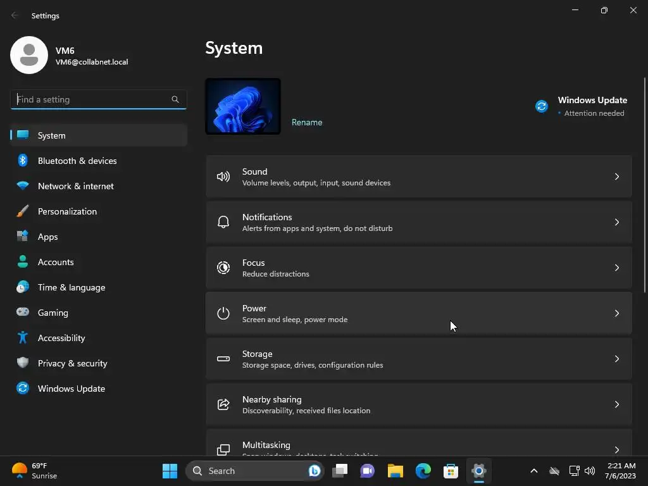This screenshot has width=648, height=486.
Task: Expand the Storage row chevron
Action: (616, 359)
